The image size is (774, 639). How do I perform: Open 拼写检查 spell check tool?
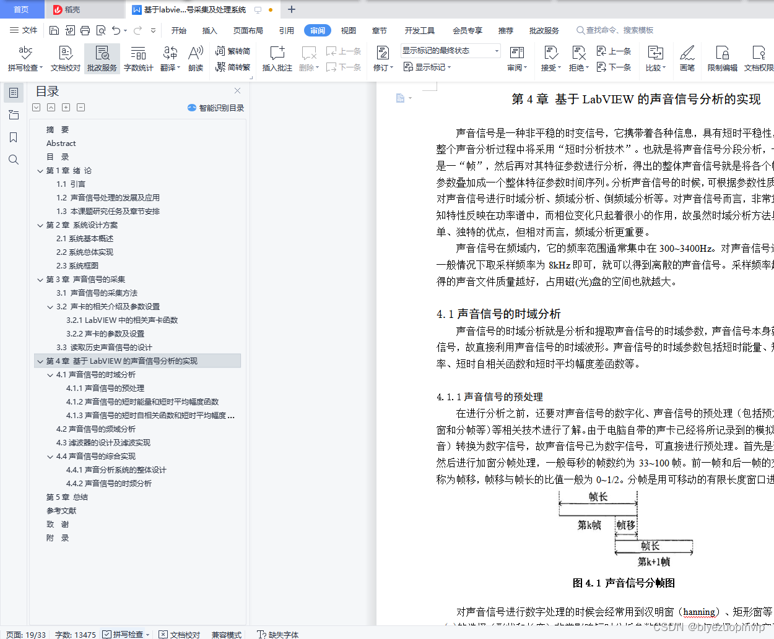point(25,59)
